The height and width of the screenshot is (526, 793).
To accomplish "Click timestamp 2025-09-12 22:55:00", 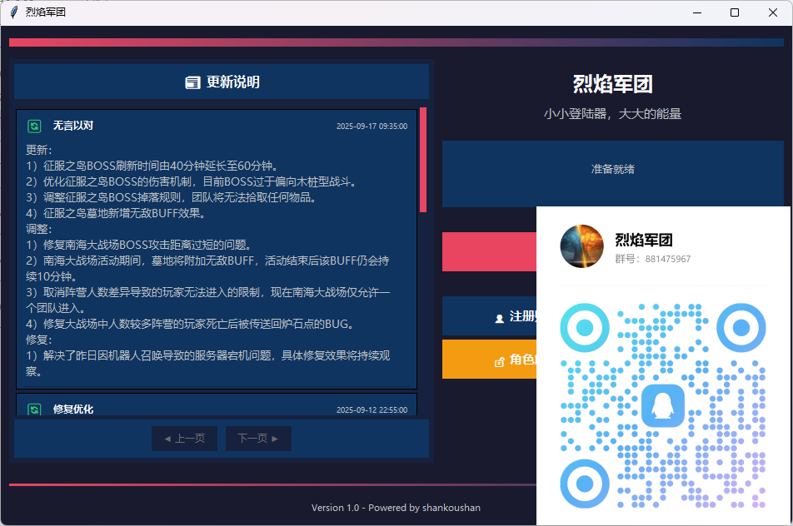I will coord(372,409).
